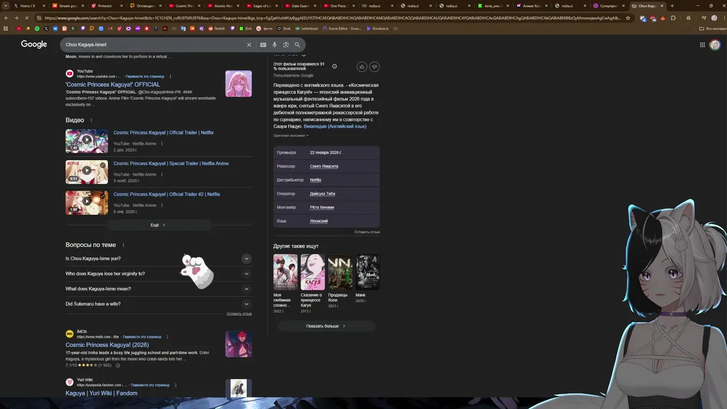Open the Grok bookmark
Screen dimensions: 727x409
pos(283,28)
